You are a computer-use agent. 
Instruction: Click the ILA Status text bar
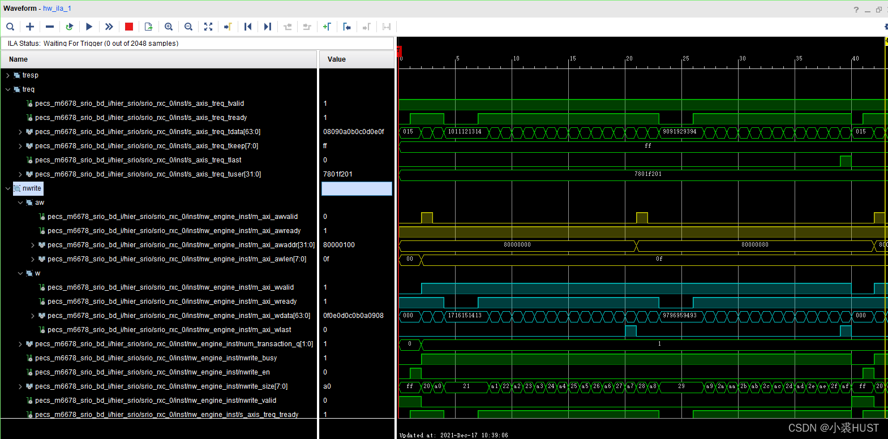pos(198,44)
